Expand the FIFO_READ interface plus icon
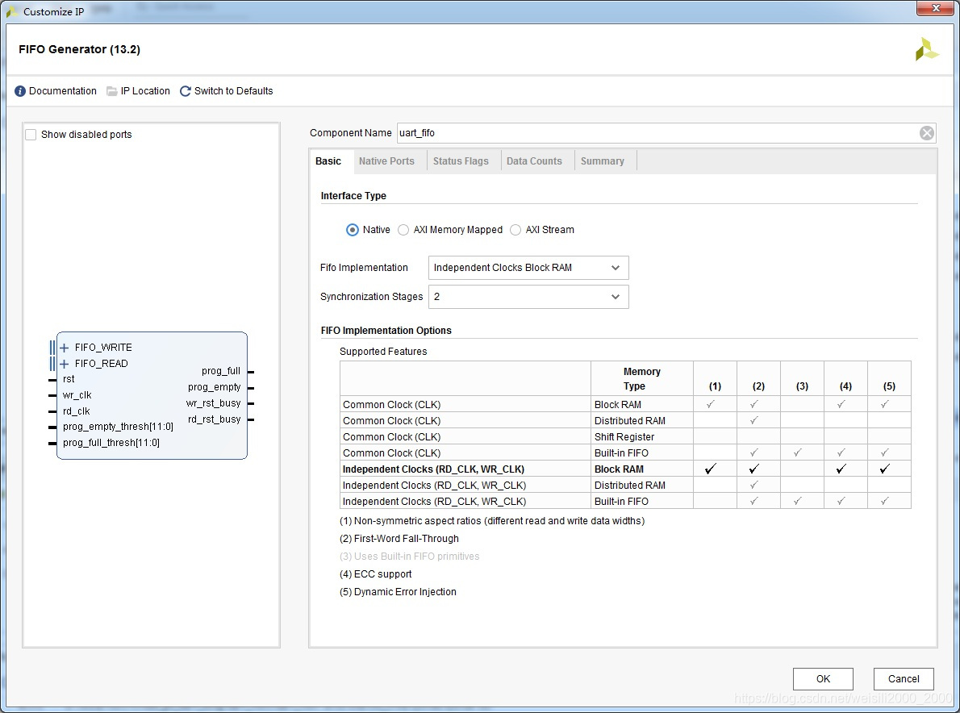 (x=65, y=364)
